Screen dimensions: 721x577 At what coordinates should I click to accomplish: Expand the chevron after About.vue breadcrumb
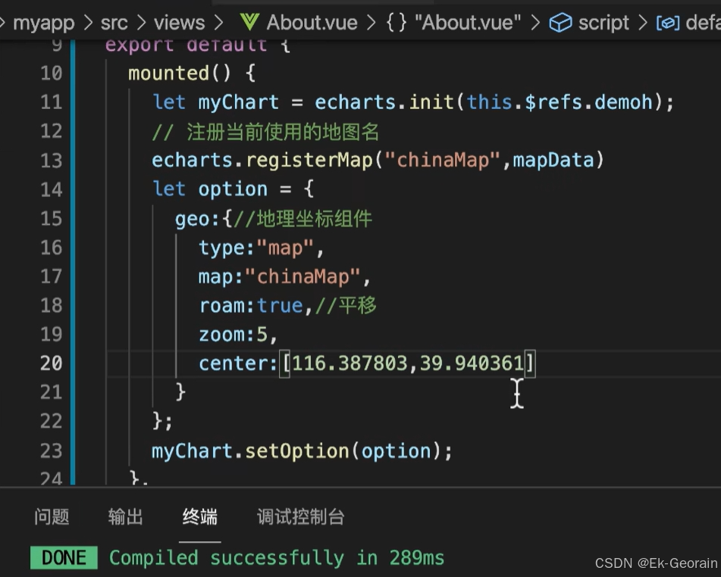tap(369, 22)
